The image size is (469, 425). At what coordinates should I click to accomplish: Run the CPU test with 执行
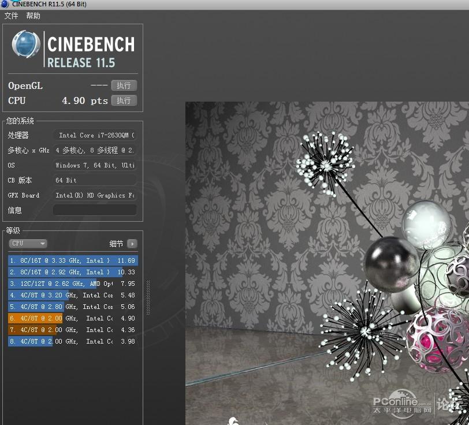coord(124,100)
